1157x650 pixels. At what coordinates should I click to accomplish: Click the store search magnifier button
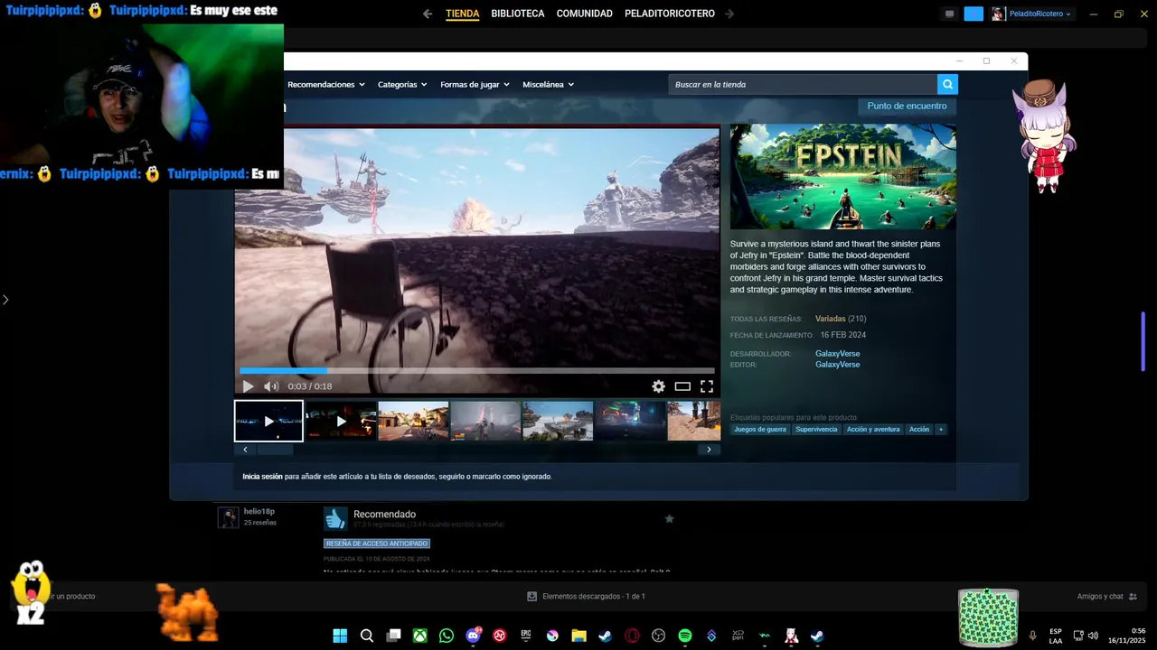(x=947, y=85)
